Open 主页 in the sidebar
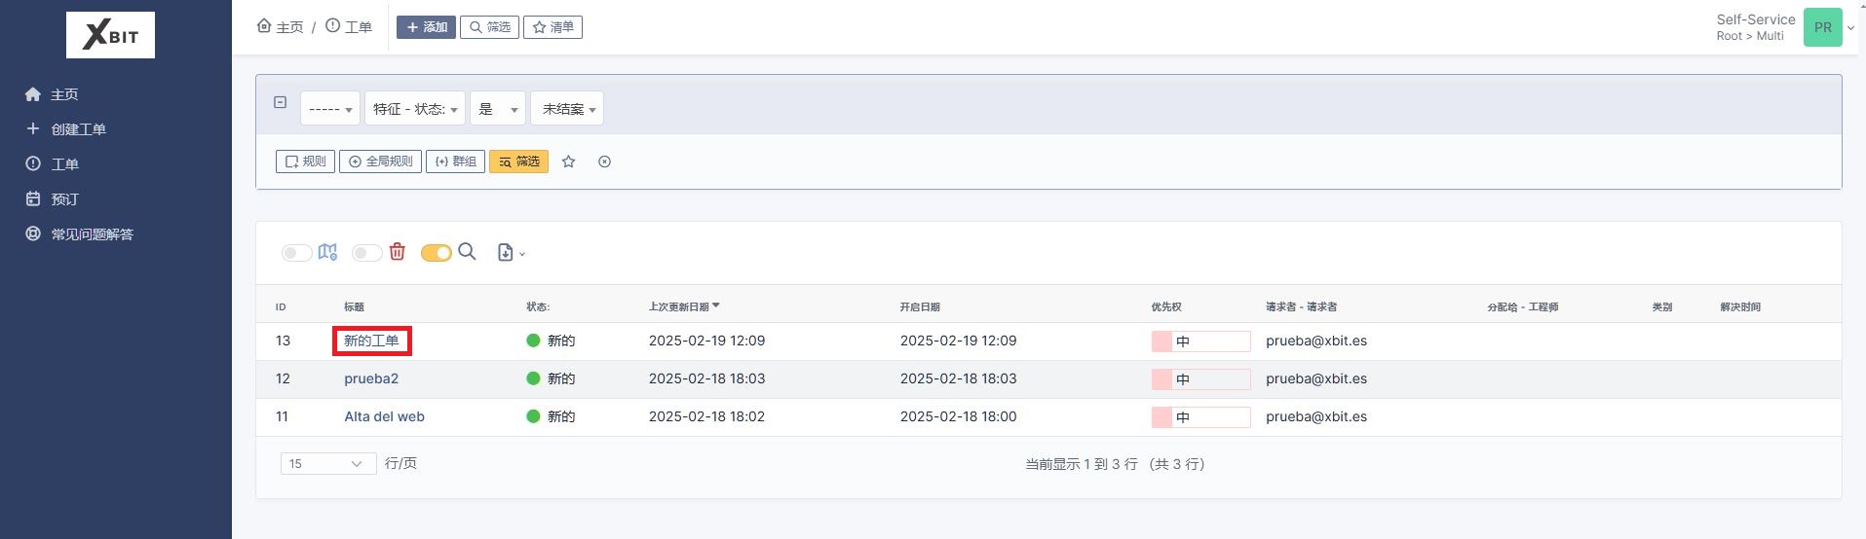1866x539 pixels. point(52,94)
